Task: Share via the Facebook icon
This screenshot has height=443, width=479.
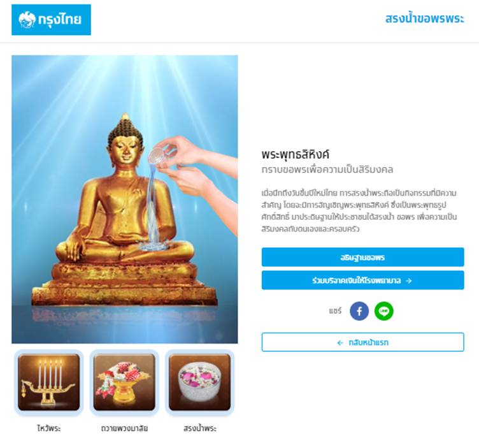Action: [x=359, y=311]
